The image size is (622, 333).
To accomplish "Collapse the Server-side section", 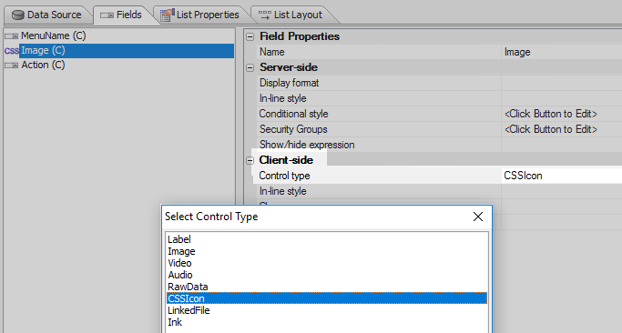I will tap(250, 68).
